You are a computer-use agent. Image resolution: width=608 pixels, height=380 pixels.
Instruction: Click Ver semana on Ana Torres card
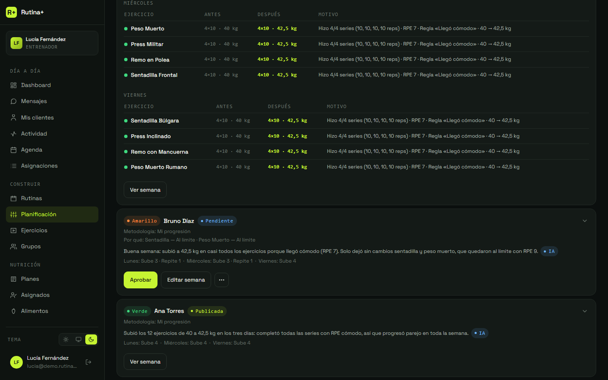click(x=145, y=362)
